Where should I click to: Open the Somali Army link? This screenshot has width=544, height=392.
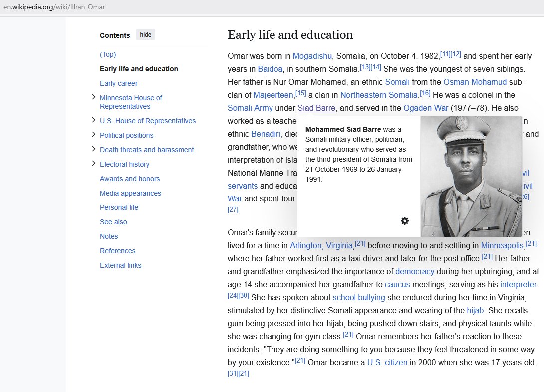(250, 108)
